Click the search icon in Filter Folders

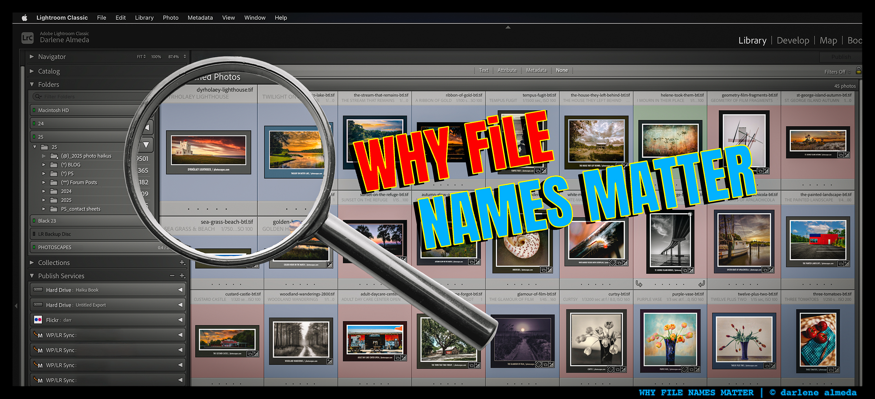click(x=38, y=96)
